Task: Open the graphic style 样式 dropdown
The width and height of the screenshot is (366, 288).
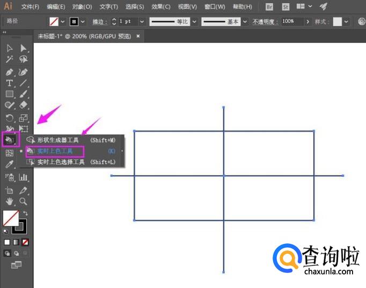Action: click(x=346, y=21)
